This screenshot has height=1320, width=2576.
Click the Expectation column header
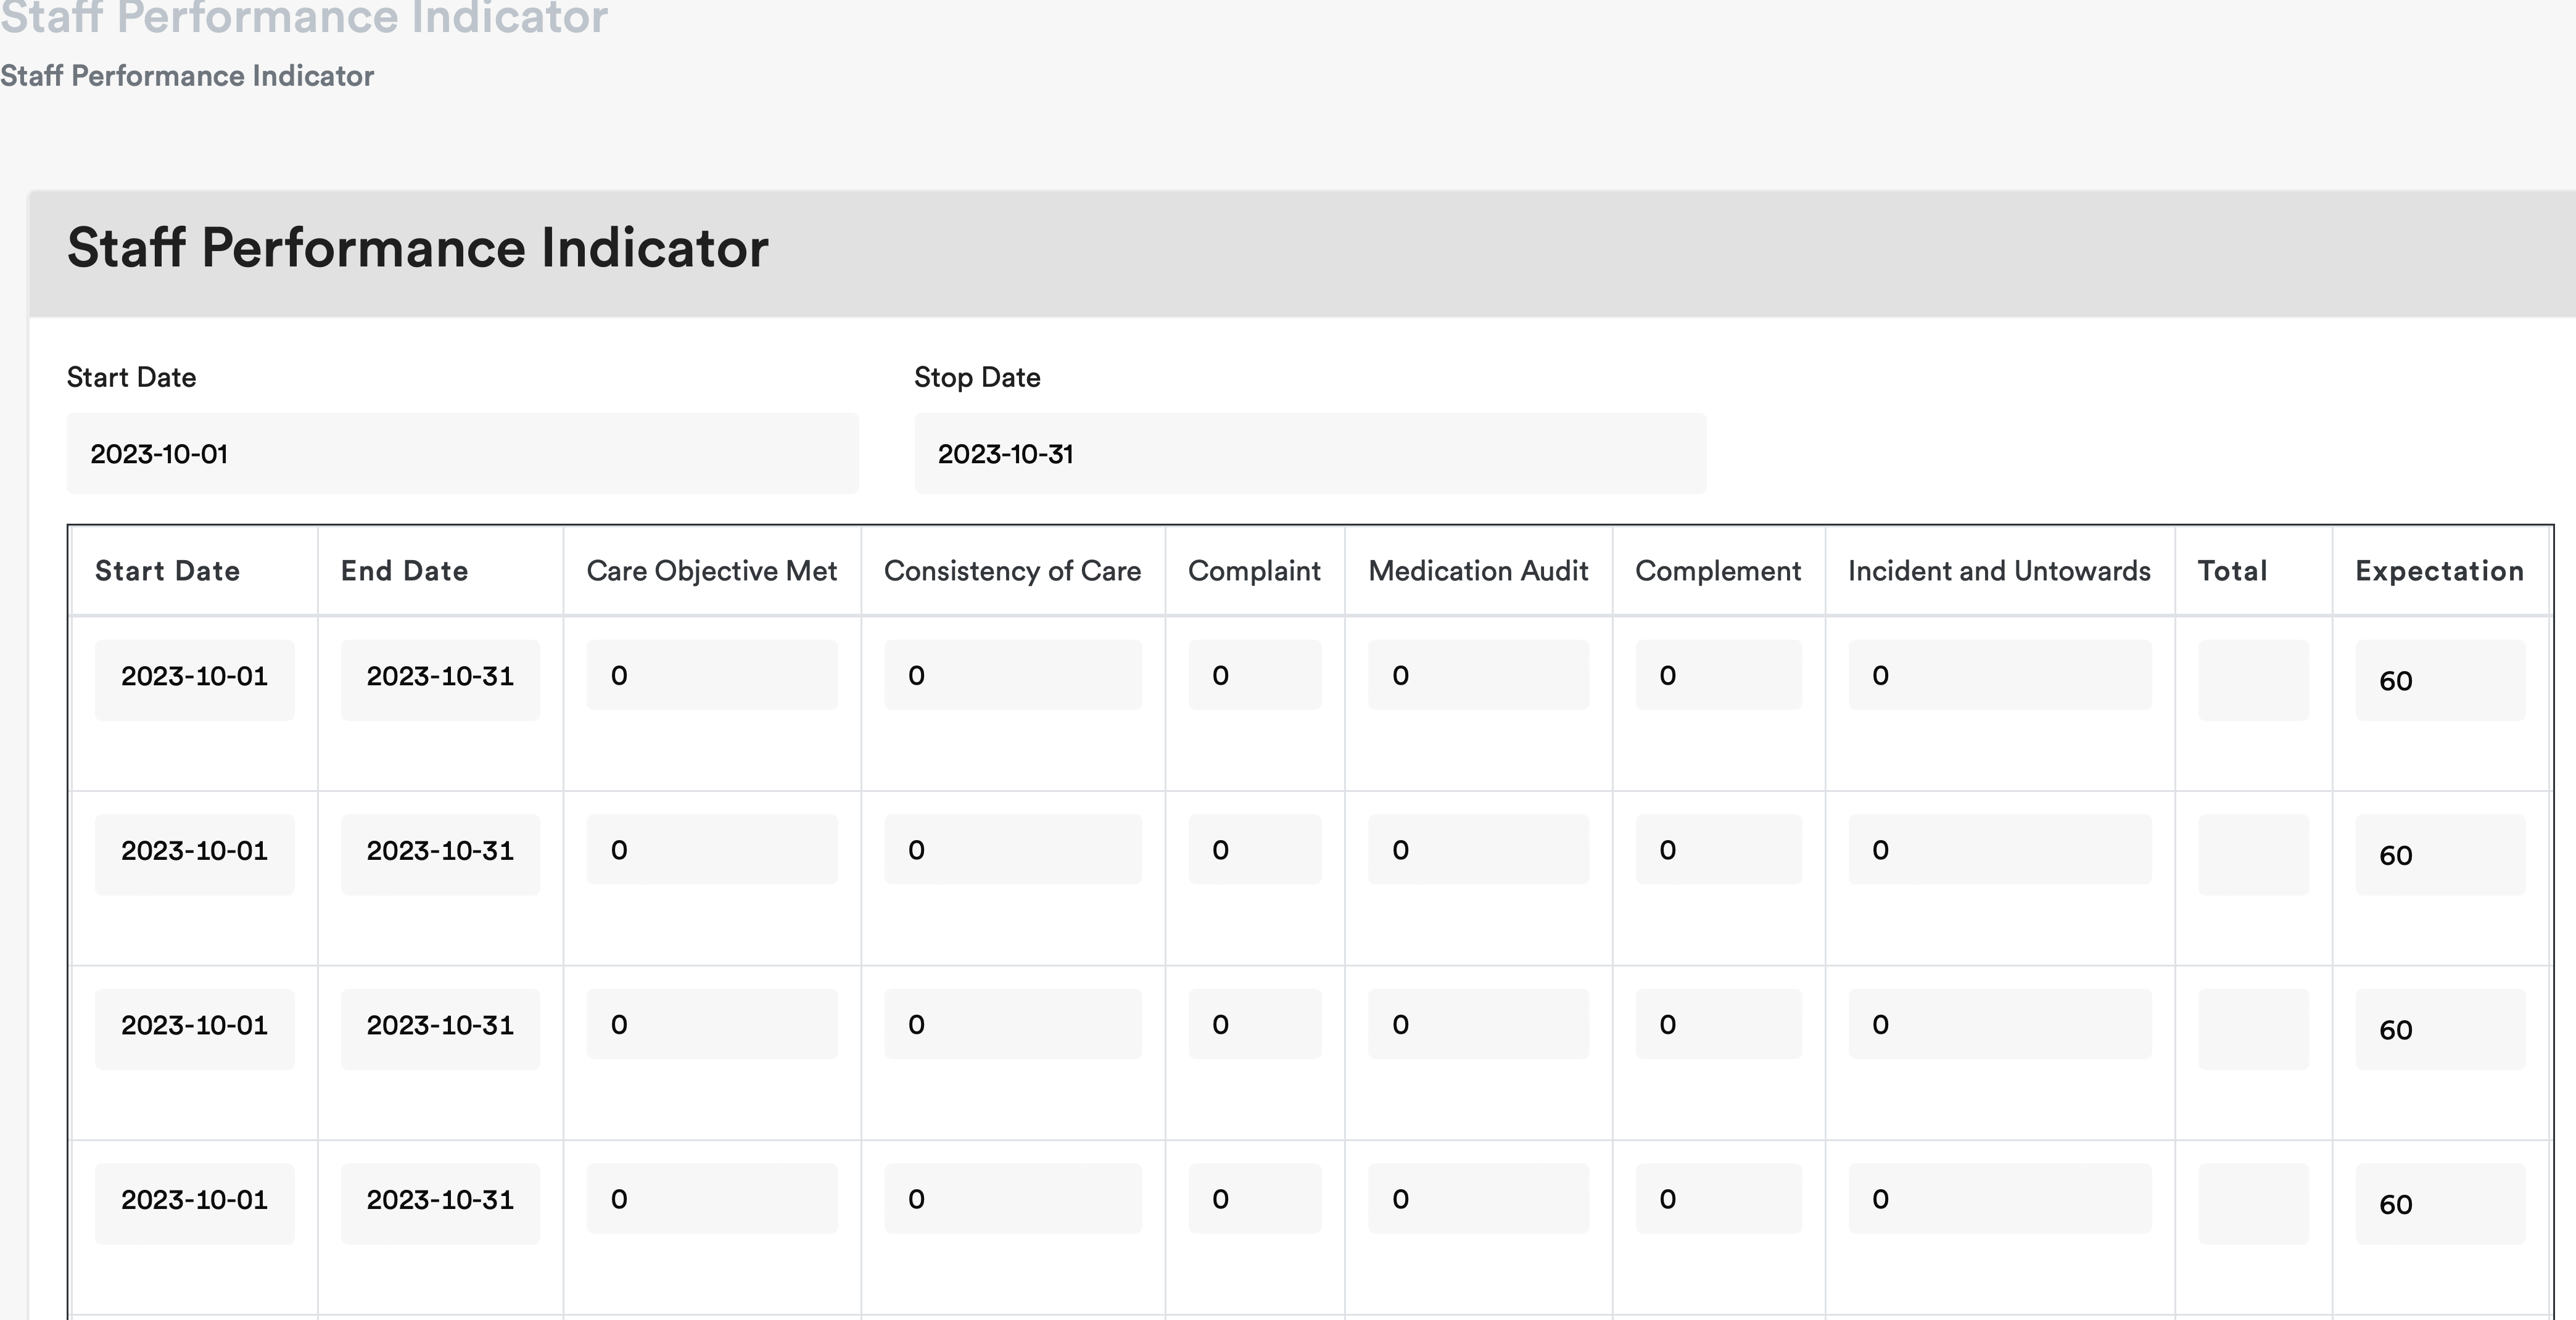(2439, 571)
